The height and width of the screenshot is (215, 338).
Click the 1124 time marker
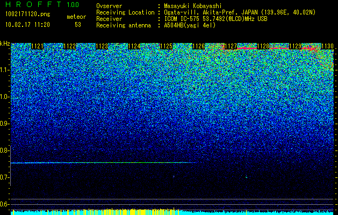click(134, 46)
